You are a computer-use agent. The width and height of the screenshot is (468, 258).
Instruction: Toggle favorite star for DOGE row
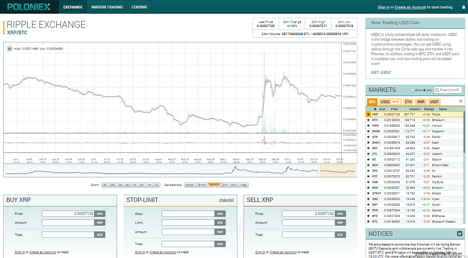coord(368,131)
